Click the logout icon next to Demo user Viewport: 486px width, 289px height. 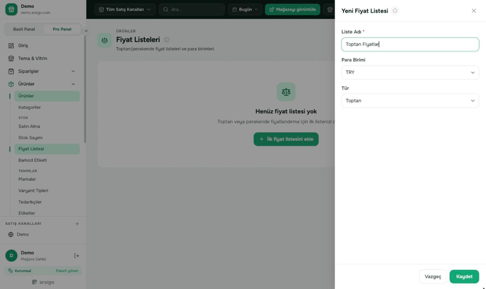77,256
